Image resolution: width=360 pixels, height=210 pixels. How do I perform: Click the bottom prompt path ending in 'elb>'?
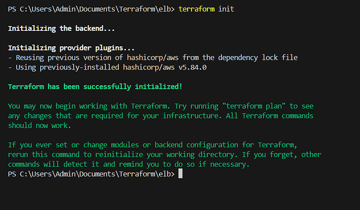tap(97, 174)
